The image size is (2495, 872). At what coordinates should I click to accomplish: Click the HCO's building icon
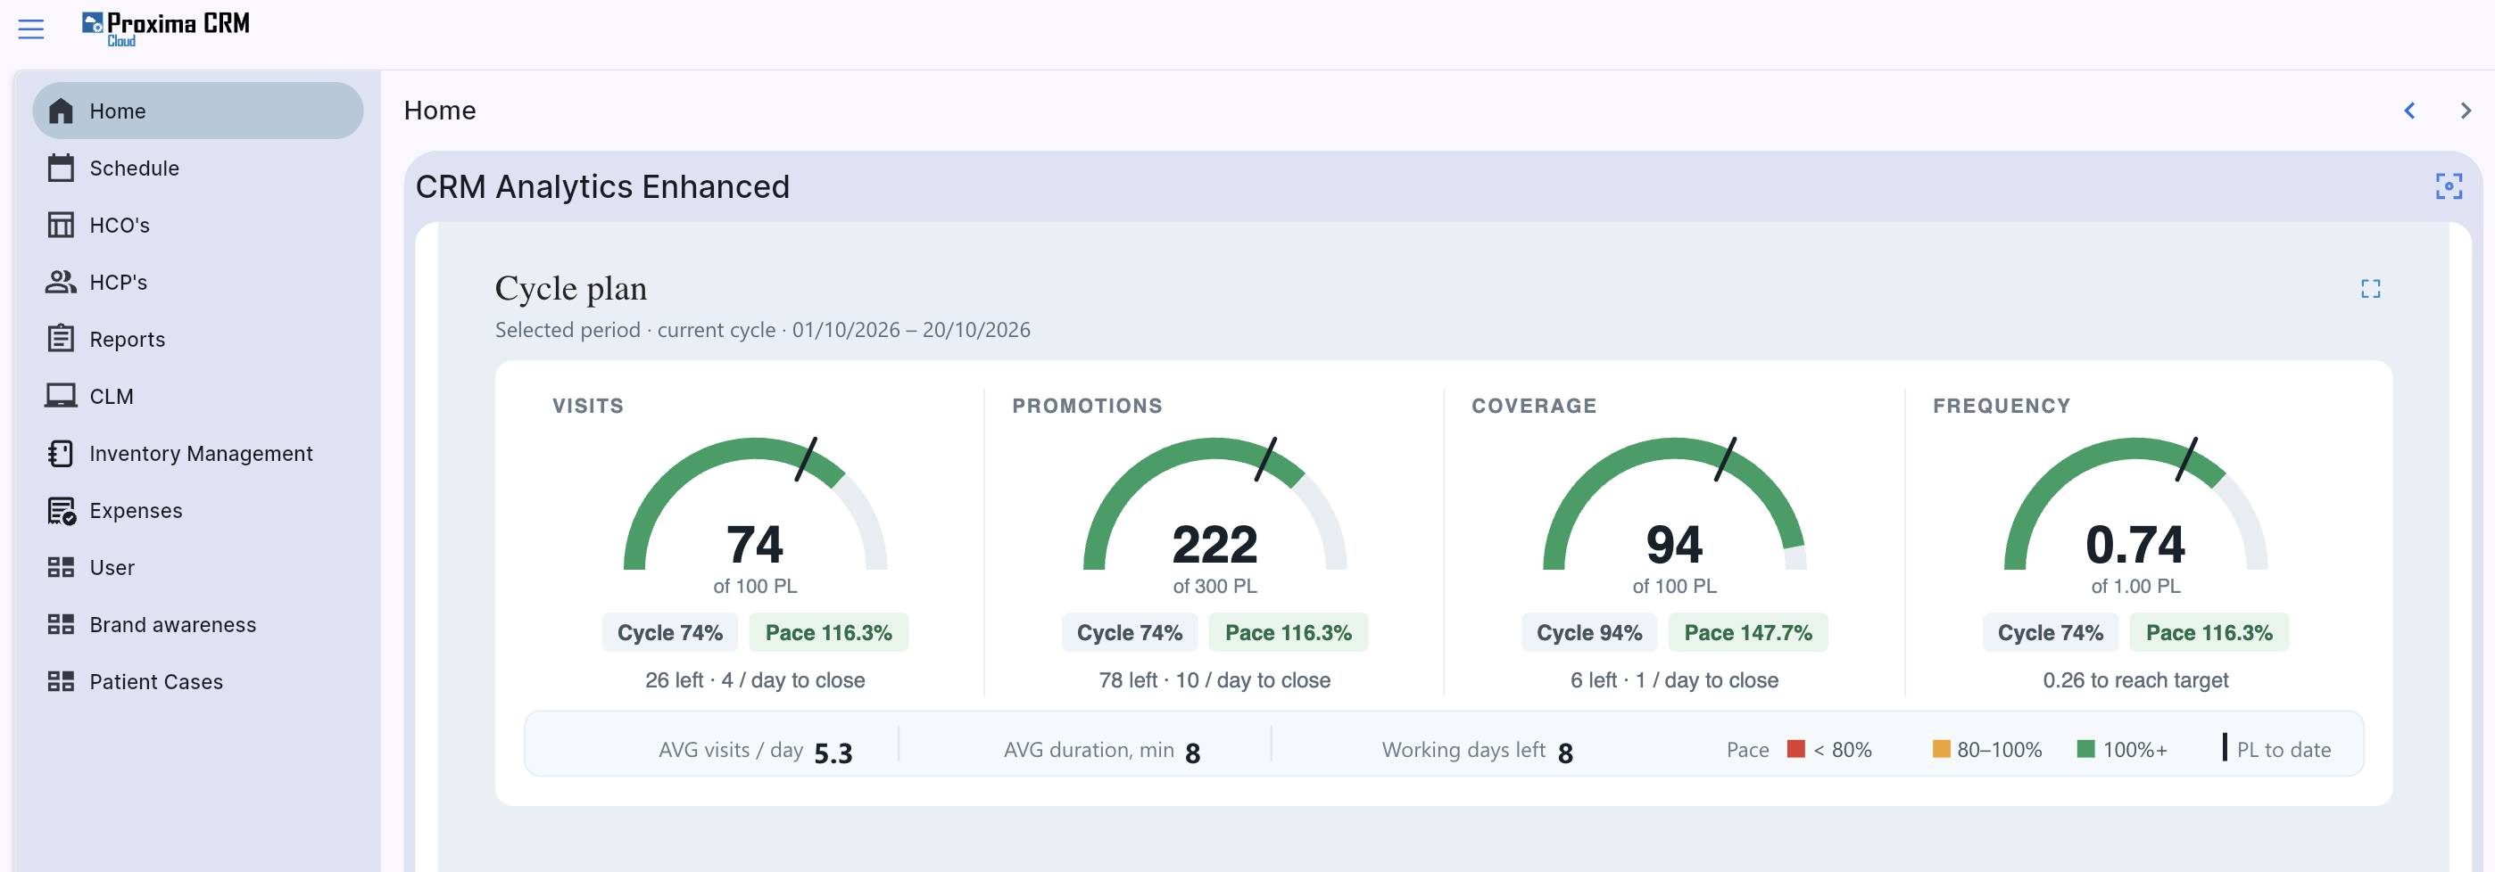click(61, 226)
